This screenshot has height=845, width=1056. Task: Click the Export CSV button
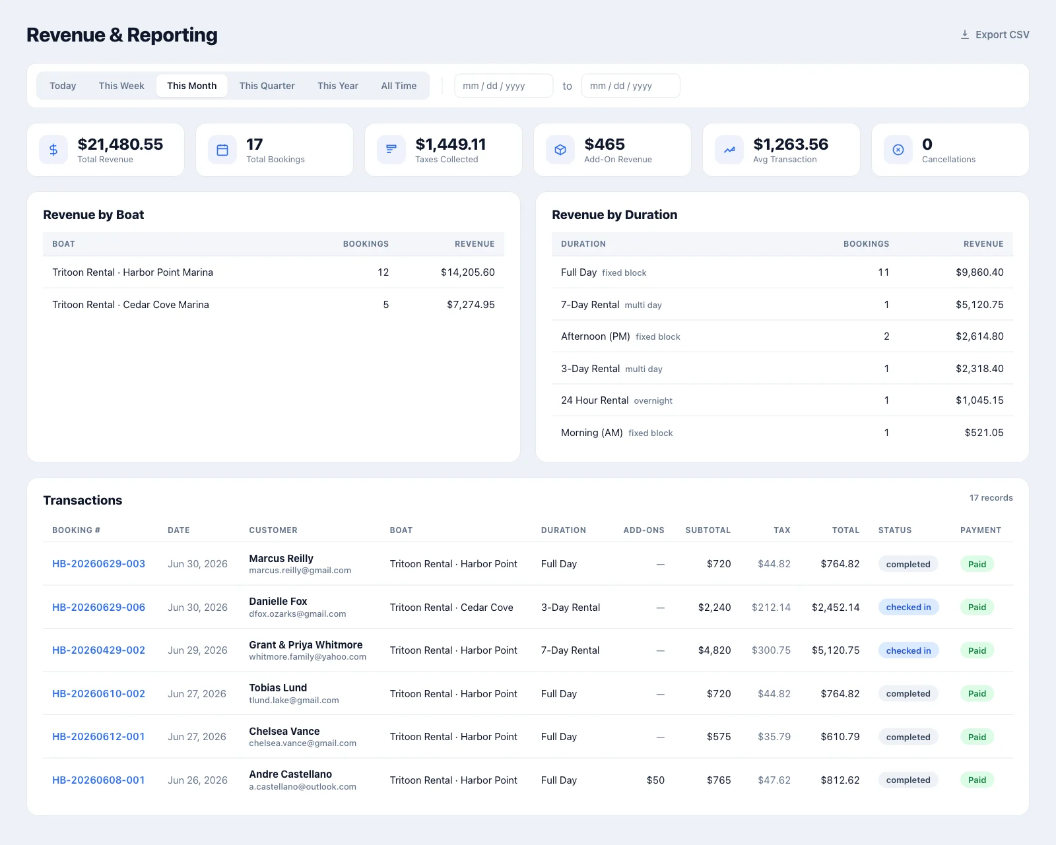[x=995, y=34]
